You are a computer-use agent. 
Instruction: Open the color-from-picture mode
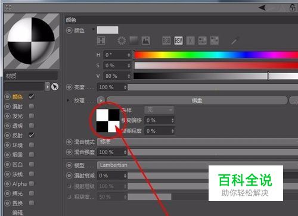pyautogui.click(x=145, y=40)
